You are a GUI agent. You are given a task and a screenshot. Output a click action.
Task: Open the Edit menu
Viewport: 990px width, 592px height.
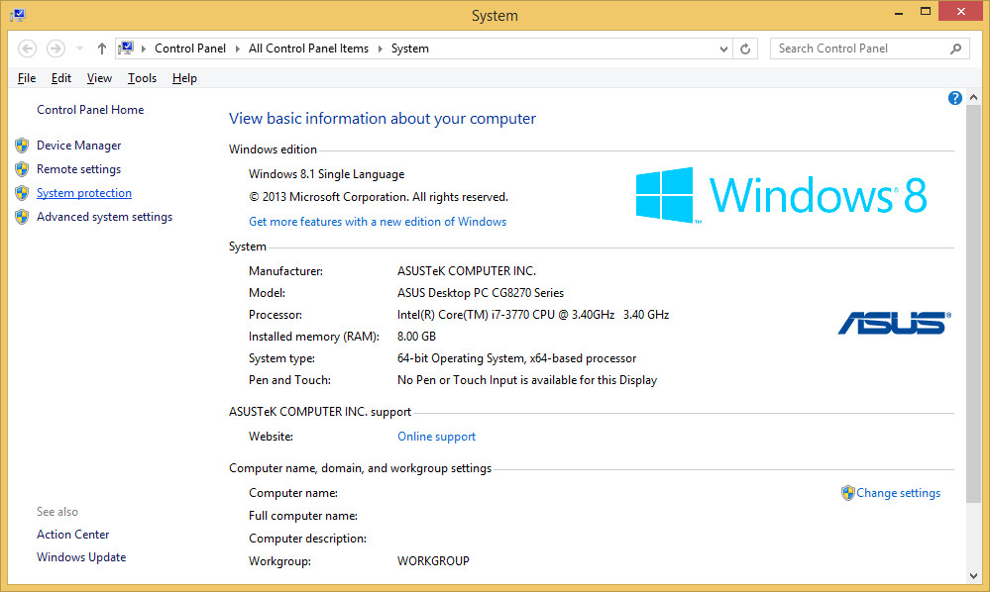[61, 78]
